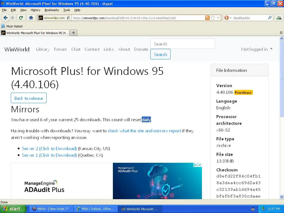Viewport: 284px width, 213px height.
Task: Click the URL address field
Action: pyautogui.click(x=138, y=18)
